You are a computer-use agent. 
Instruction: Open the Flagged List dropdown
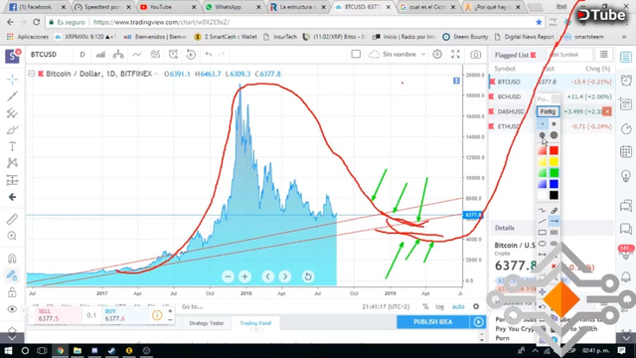pos(516,55)
